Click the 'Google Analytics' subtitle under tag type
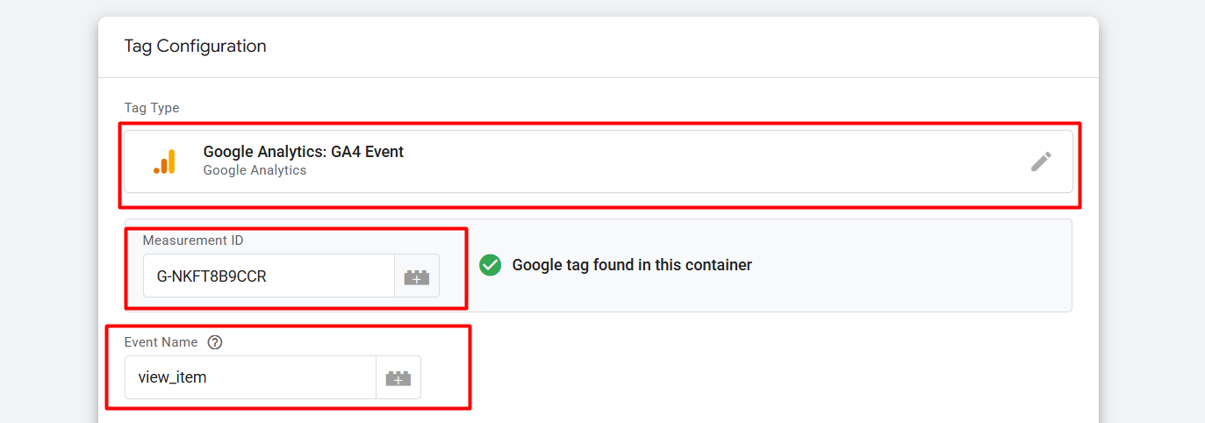Image resolution: width=1205 pixels, height=423 pixels. pyautogui.click(x=255, y=170)
